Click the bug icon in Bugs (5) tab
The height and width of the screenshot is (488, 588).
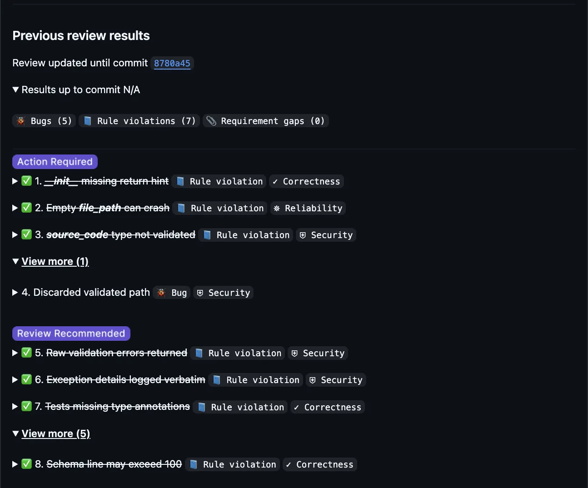21,121
